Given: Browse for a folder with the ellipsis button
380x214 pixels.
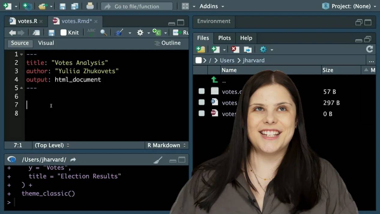Looking at the screenshot, I should [x=371, y=61].
